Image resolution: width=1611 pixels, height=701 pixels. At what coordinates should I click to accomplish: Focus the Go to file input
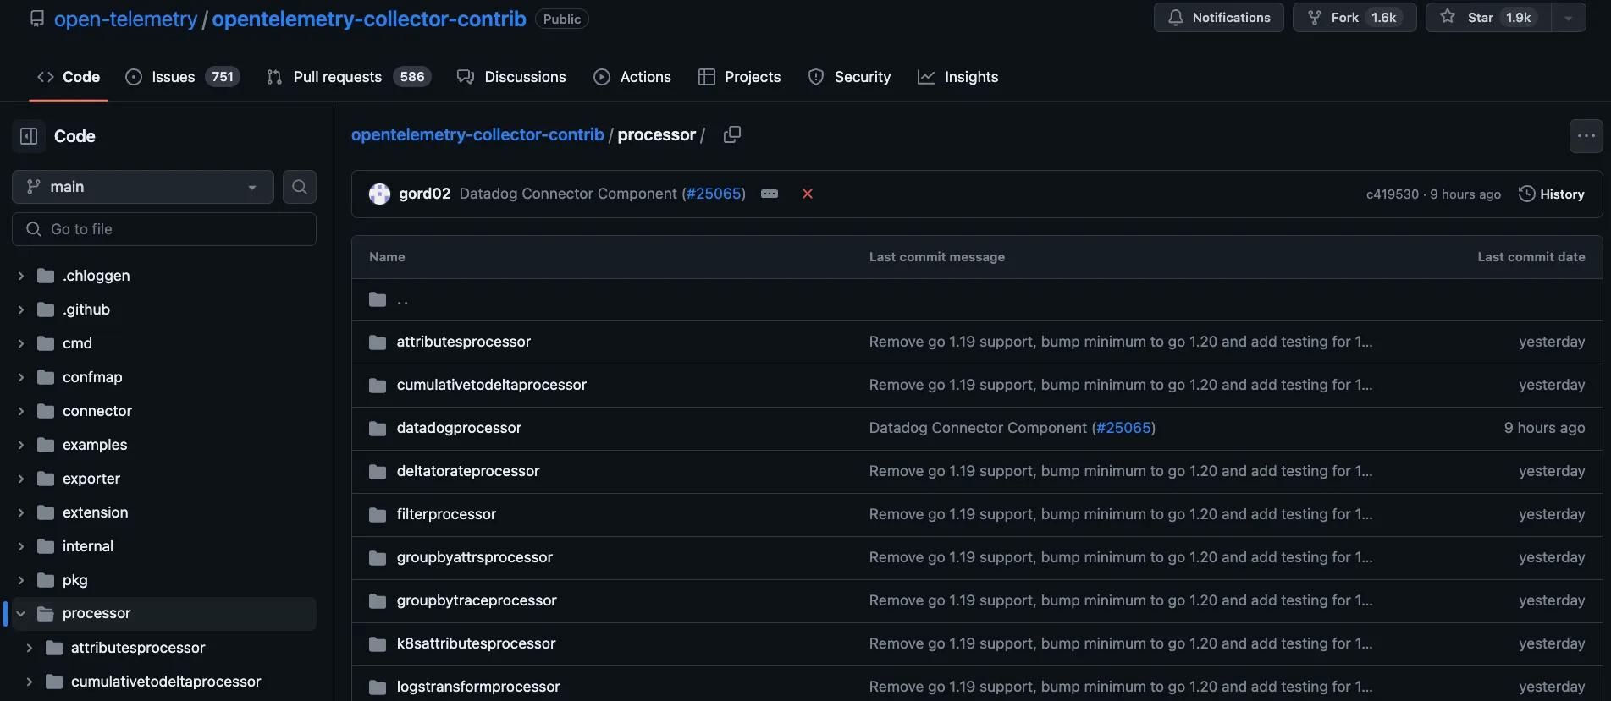[164, 229]
